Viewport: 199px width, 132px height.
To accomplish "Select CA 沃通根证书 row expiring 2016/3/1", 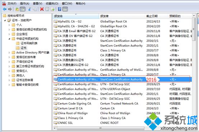I will (122, 41).
